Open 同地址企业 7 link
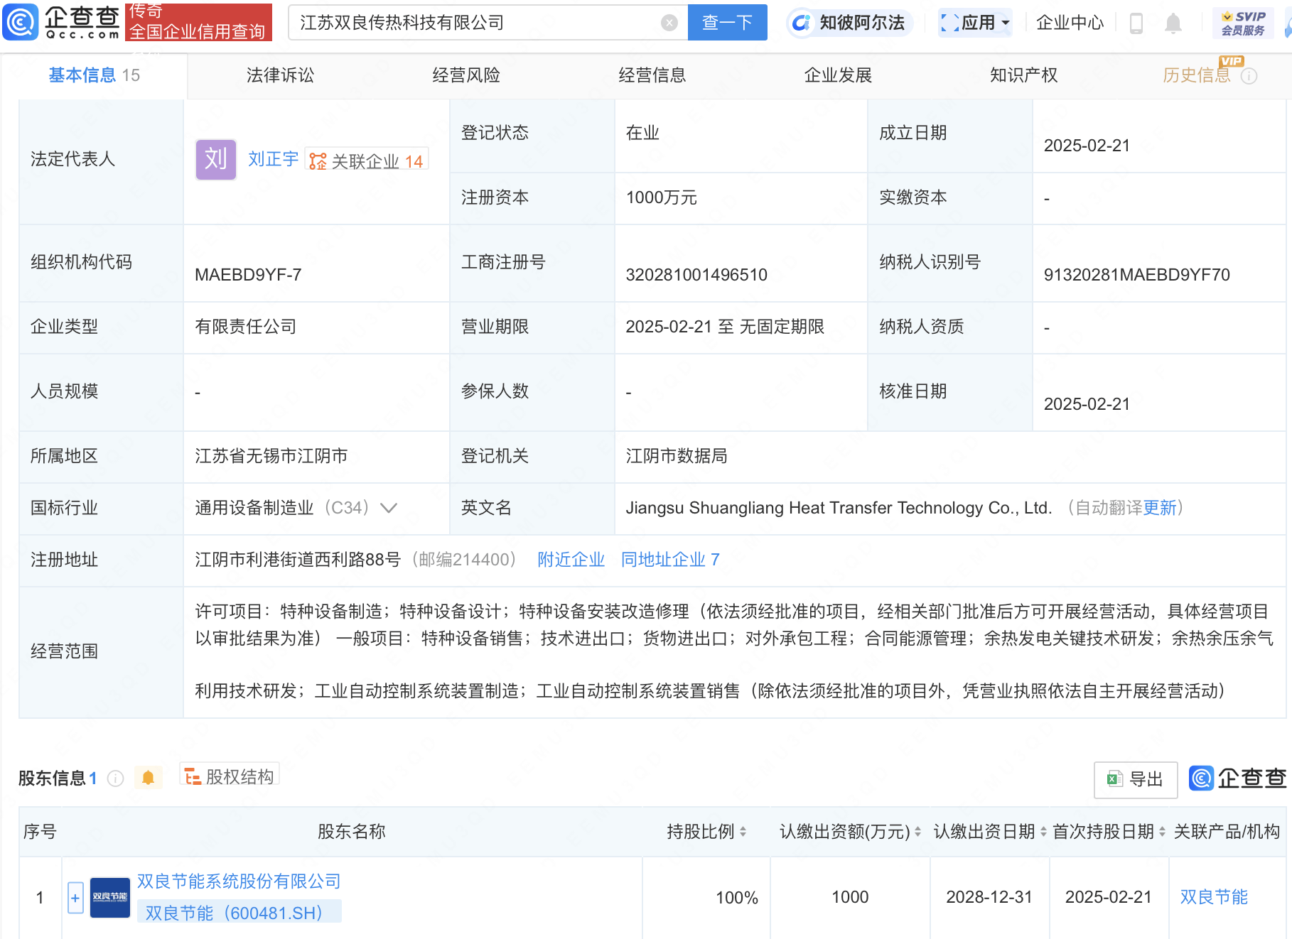 click(670, 560)
